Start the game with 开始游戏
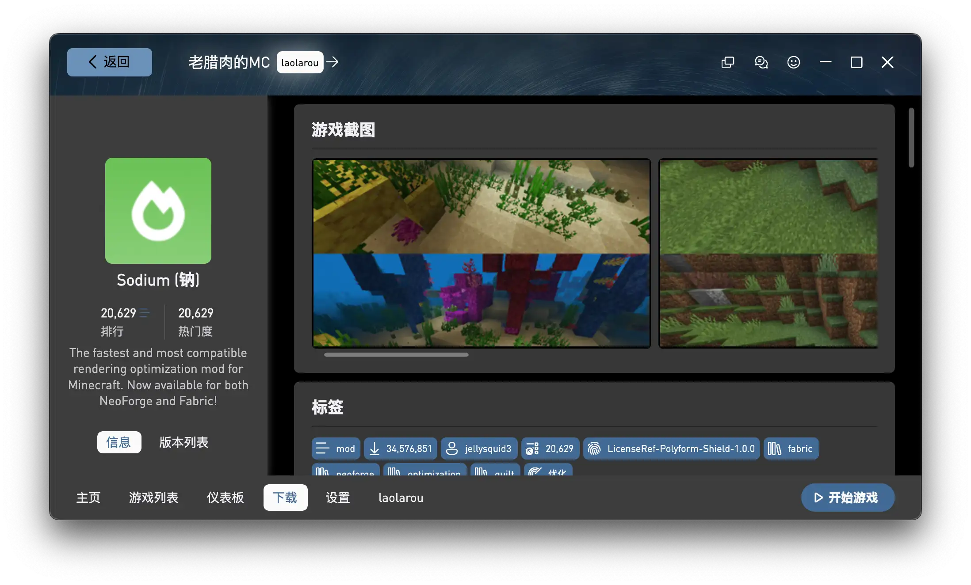 tap(848, 498)
